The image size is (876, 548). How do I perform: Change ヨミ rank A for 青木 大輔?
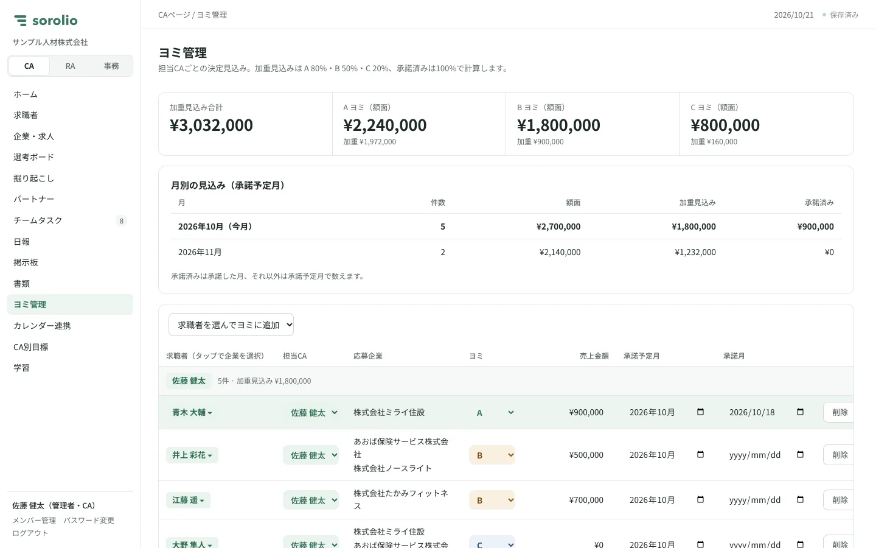492,412
